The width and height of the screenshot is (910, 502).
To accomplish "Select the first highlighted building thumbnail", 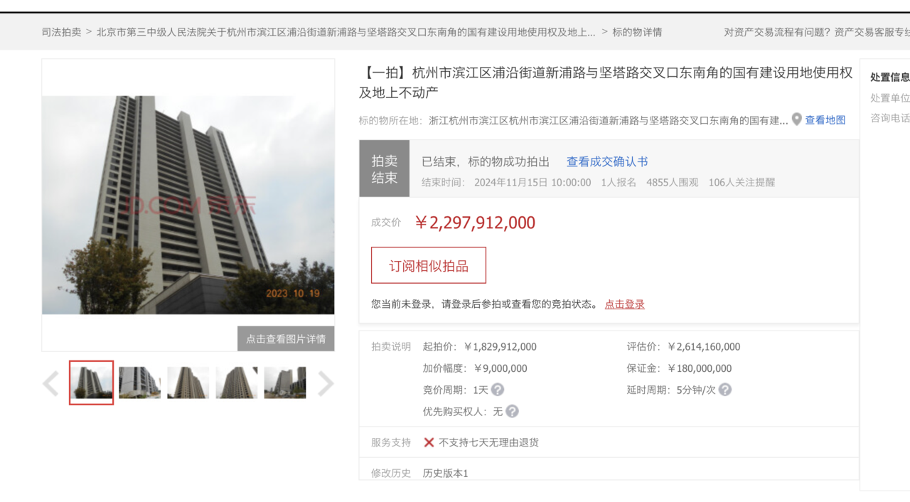I will coord(91,383).
